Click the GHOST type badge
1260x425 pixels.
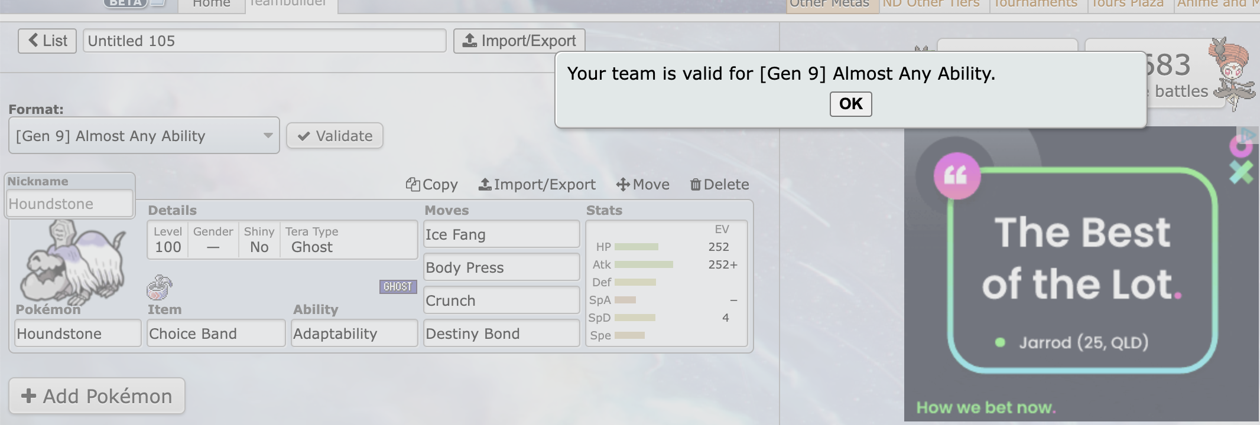click(398, 287)
